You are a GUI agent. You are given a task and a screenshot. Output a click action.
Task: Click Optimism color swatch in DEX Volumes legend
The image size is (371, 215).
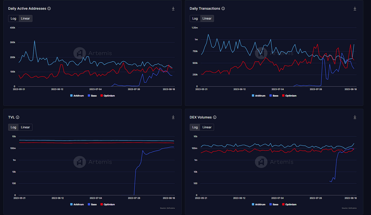tap(283, 205)
